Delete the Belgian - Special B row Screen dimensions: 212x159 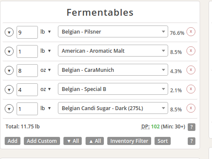191,89
